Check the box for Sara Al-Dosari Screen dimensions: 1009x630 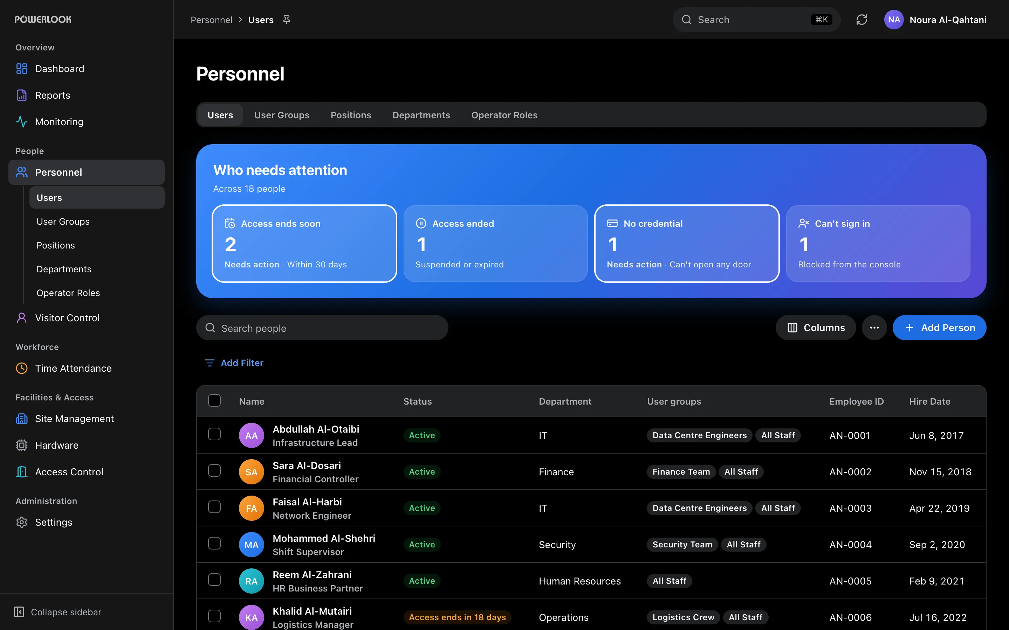214,470
